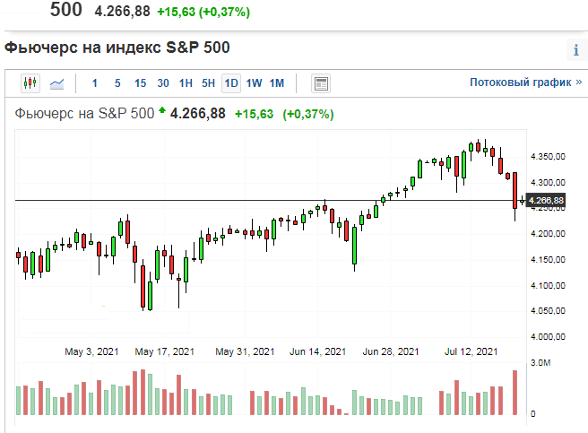Click the 3.0M volume axis label
The image size is (588, 433).
(540, 363)
